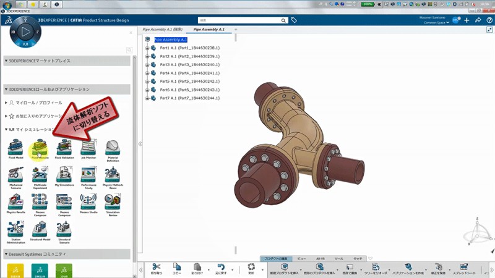
Task: Collapse the 3DEXPERIENCE marketplace section
Action: pyautogui.click(x=6, y=61)
